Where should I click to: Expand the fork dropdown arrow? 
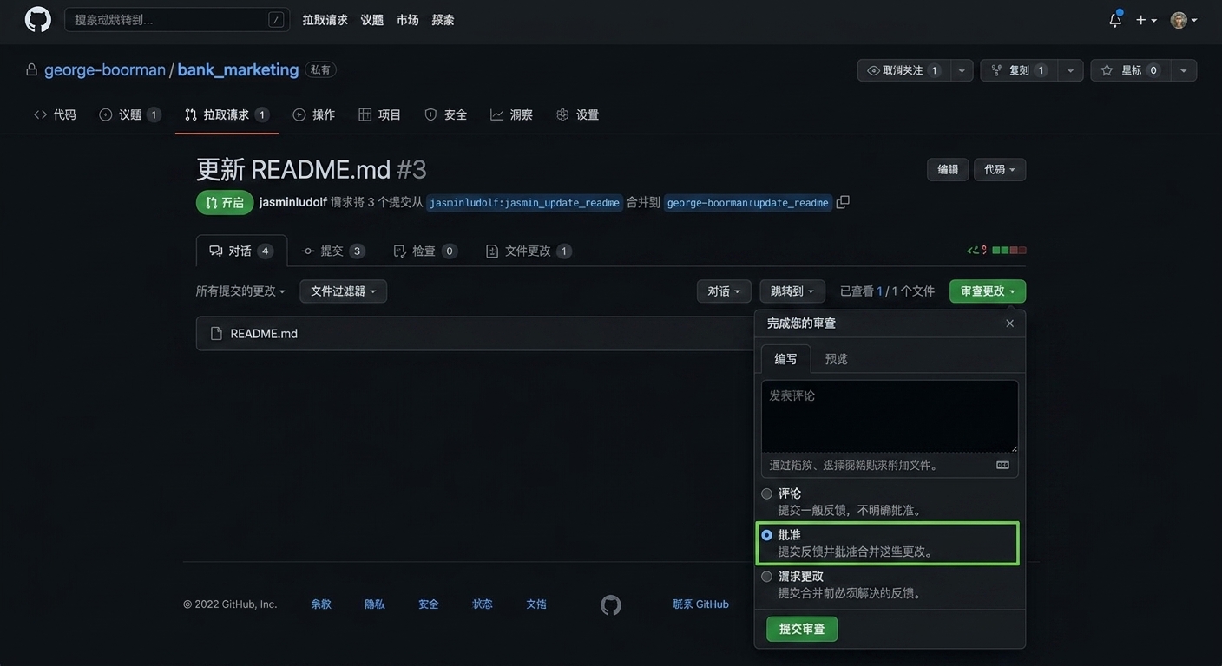pos(1070,70)
